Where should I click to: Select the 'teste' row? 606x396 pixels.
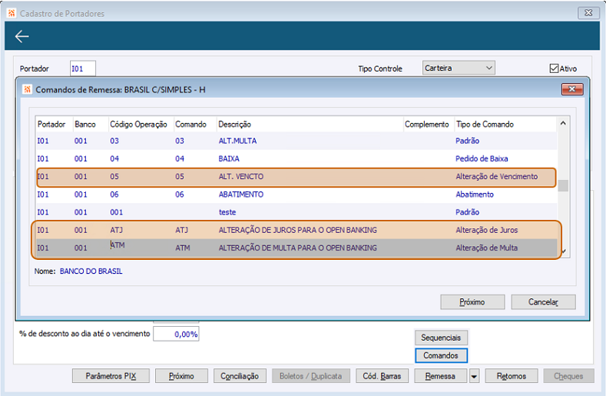[296, 212]
